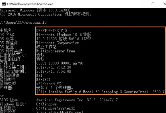Click install date 2017/5/4, 7:43:30
Image resolution: width=166 pixels, height=113 pixels.
coord(54,67)
